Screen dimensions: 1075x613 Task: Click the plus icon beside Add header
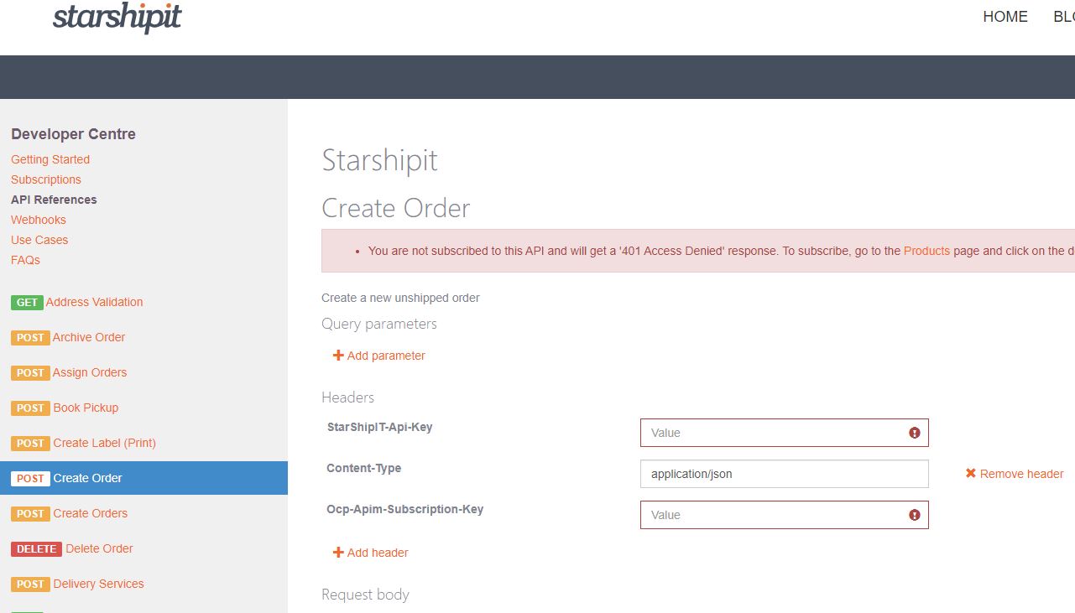point(338,553)
